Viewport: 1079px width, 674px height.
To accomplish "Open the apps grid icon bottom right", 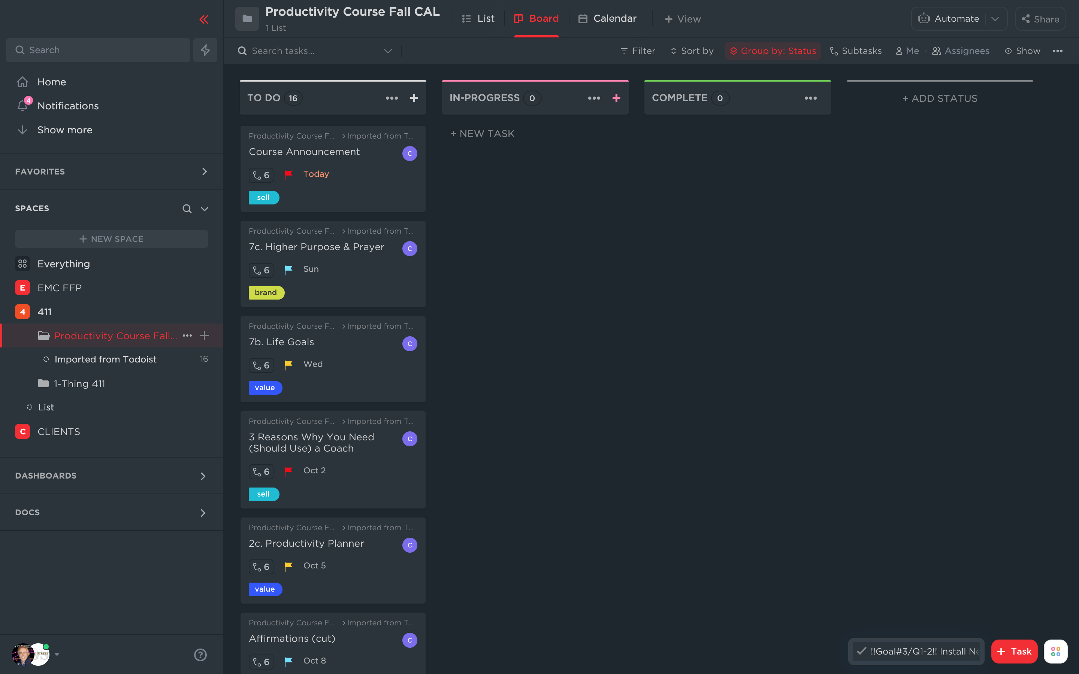I will (1055, 651).
